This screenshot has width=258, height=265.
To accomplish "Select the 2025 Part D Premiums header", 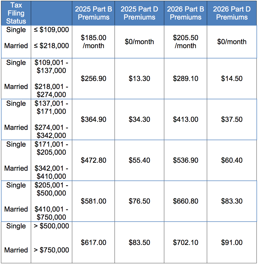I will [139, 13].
